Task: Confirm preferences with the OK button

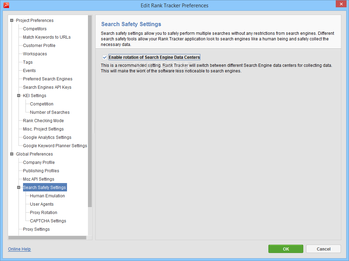Action: pos(286,249)
